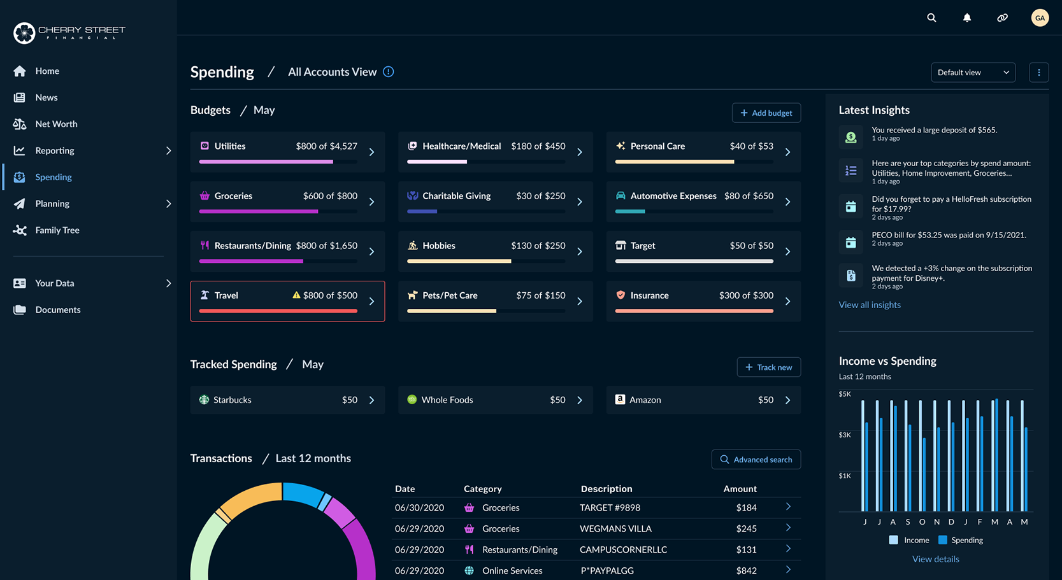
Task: Click the Starbucks logo icon
Action: pyautogui.click(x=204, y=400)
